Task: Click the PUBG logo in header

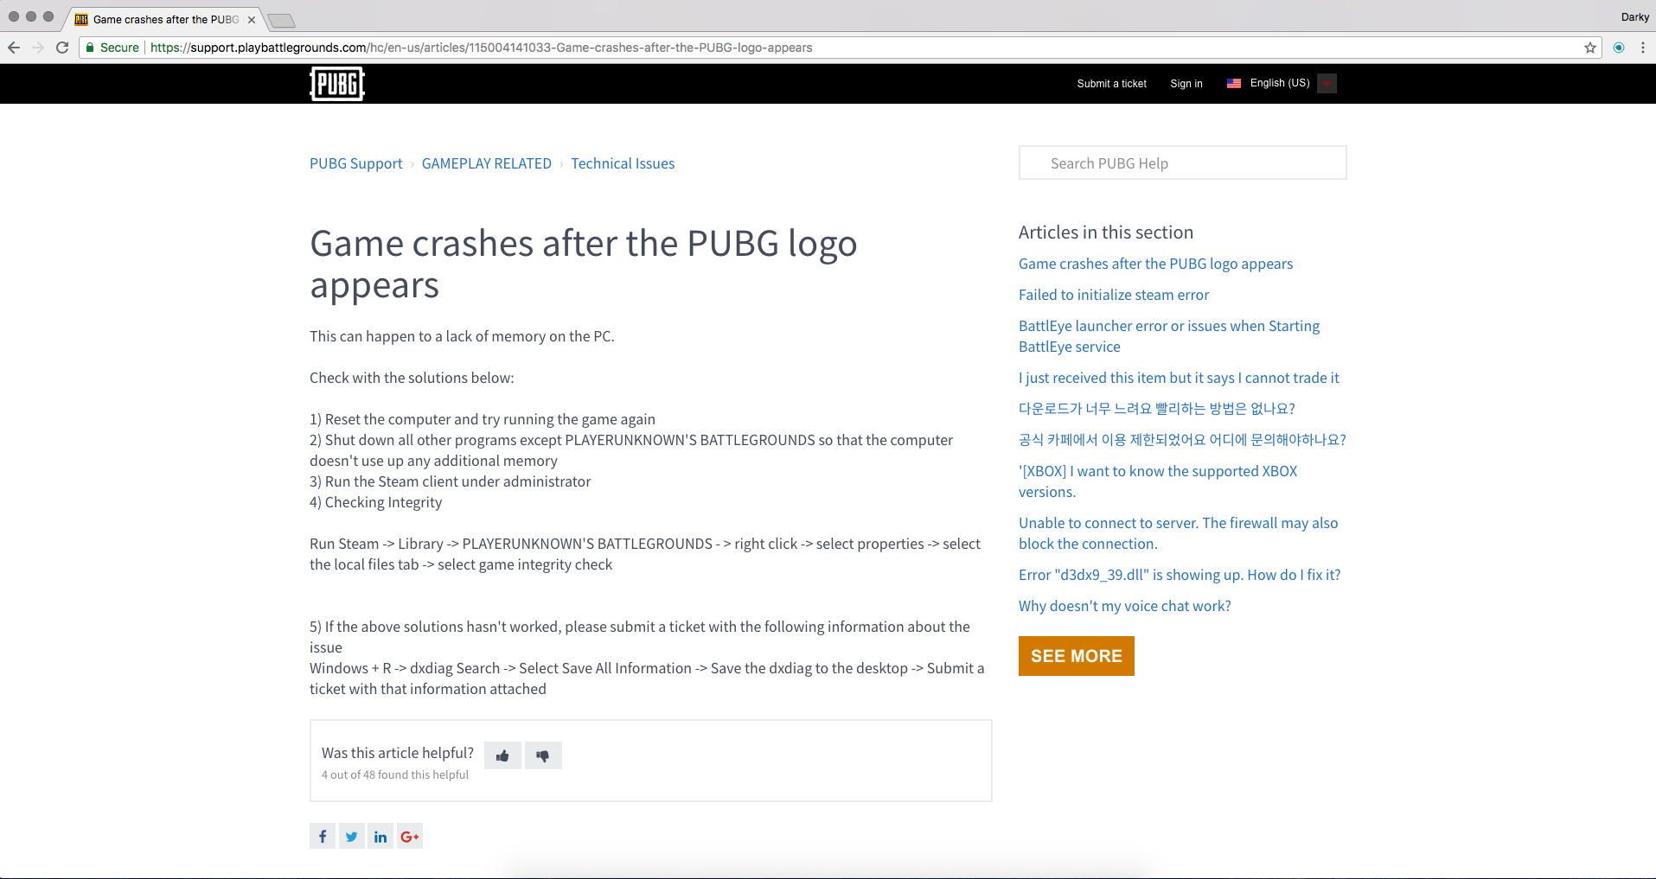Action: click(337, 84)
